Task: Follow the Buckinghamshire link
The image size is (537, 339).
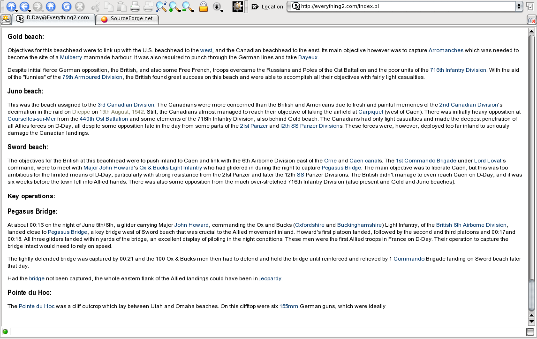Action: 360,225
